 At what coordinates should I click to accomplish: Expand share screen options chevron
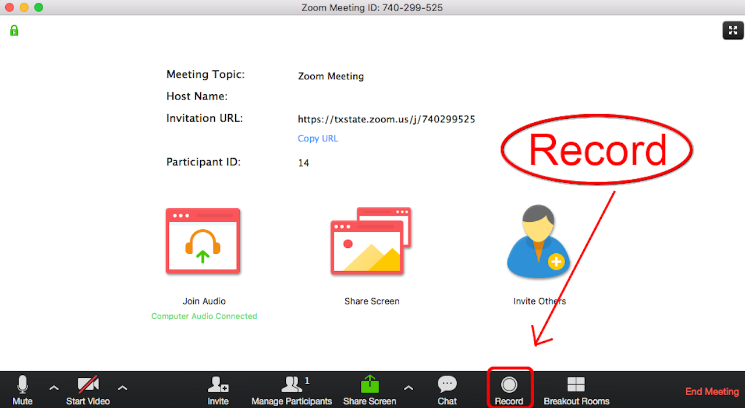coord(409,388)
